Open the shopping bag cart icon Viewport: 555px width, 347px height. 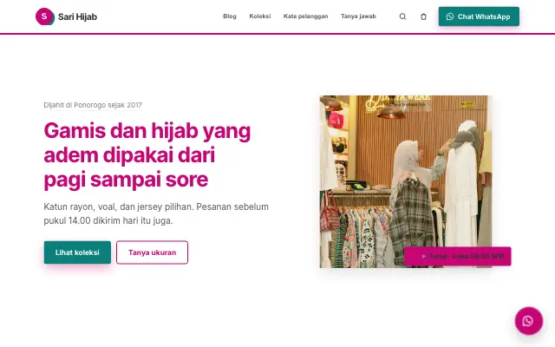423,16
